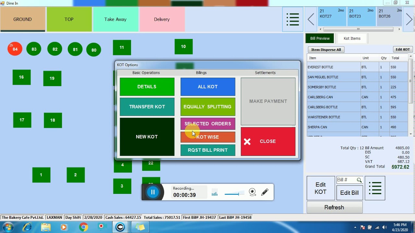Open File Explorer from the taskbar
The height and width of the screenshot is (233, 415).
pyautogui.click(x=46, y=227)
